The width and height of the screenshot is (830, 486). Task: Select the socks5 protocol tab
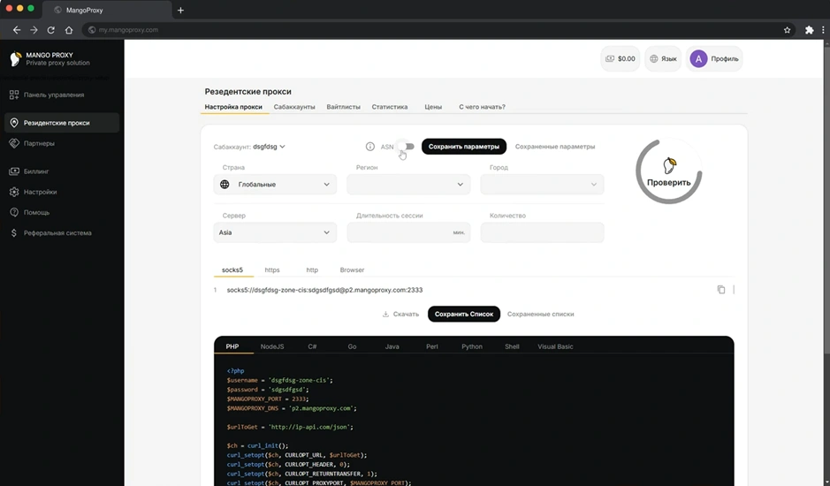232,270
